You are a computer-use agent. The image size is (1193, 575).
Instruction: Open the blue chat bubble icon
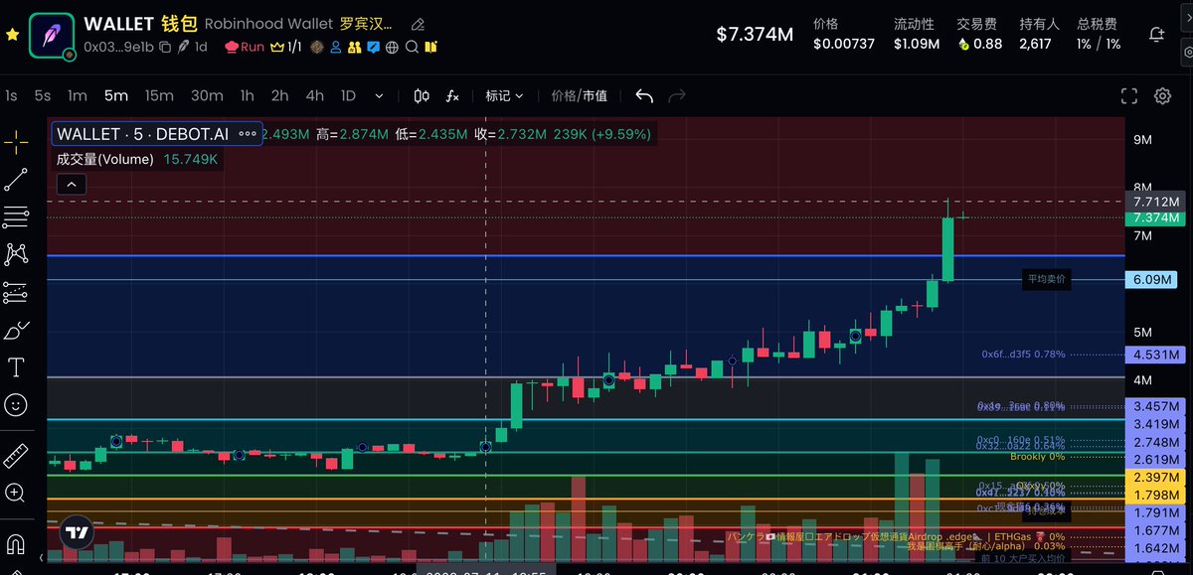[x=374, y=47]
